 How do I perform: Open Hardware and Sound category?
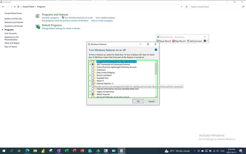pos(14,26)
